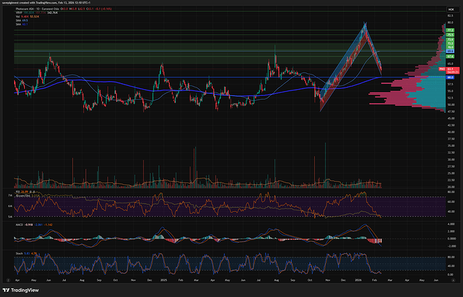This screenshot has height=297, width=463.
Task: Click the green 67.6 price level tag
Action: [x=451, y=57]
